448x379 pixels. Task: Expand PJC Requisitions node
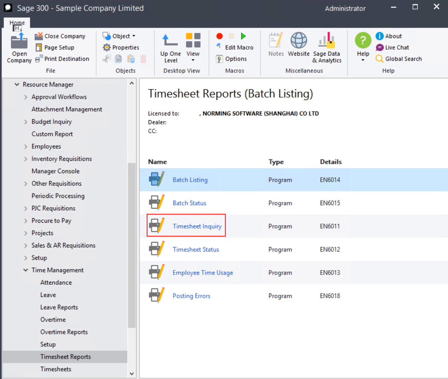(25, 208)
